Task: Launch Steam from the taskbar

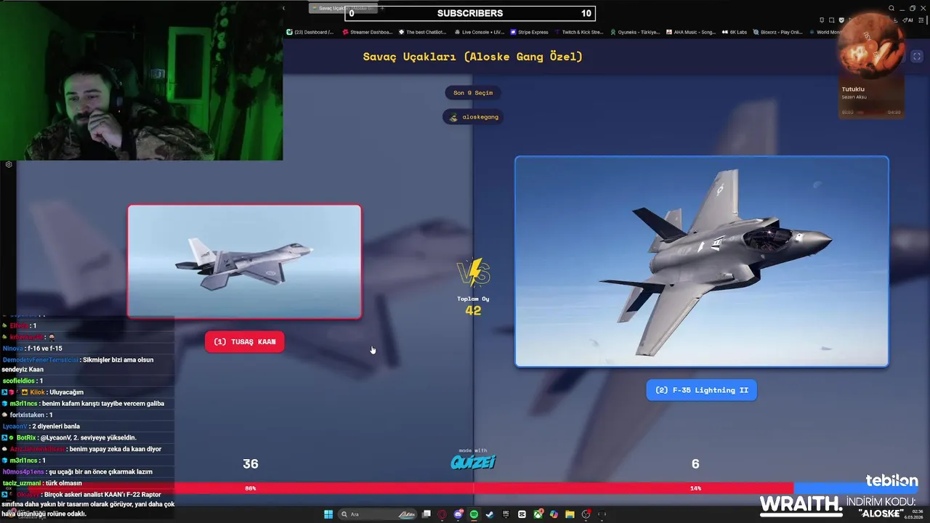Action: coord(490,514)
